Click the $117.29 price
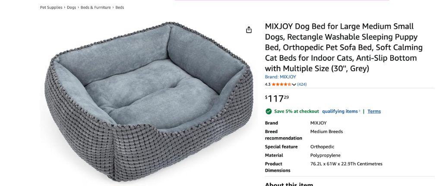The width and height of the screenshot is (442, 186). tap(277, 99)
